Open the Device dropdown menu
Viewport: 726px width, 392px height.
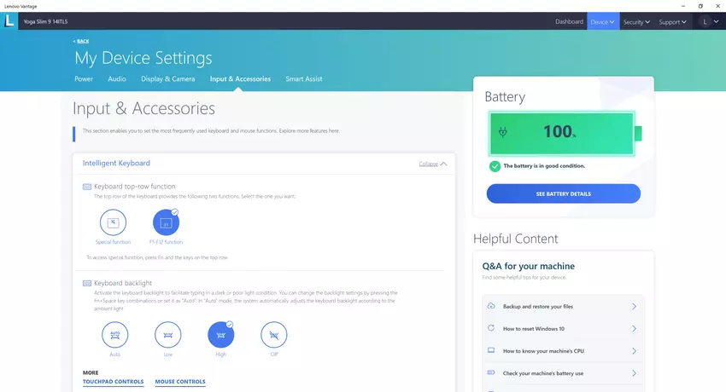[x=603, y=21]
